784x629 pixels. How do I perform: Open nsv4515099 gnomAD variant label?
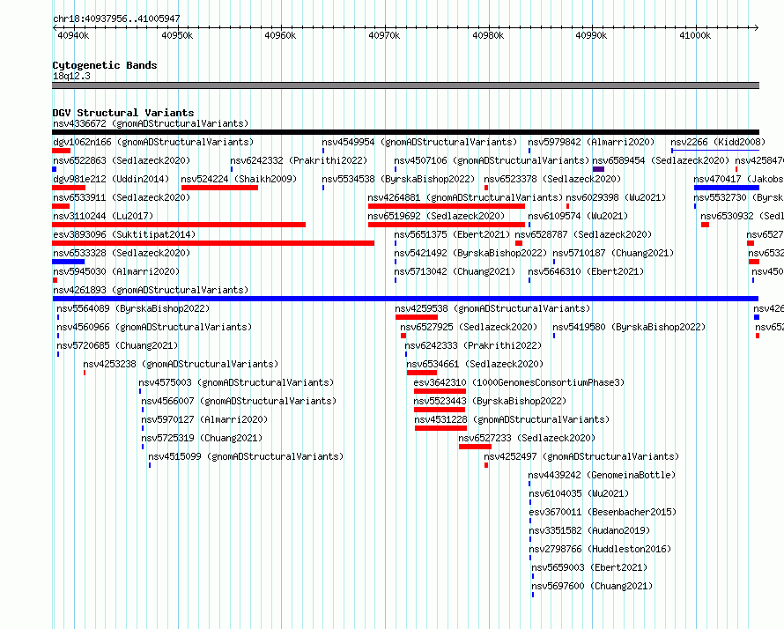click(x=246, y=456)
